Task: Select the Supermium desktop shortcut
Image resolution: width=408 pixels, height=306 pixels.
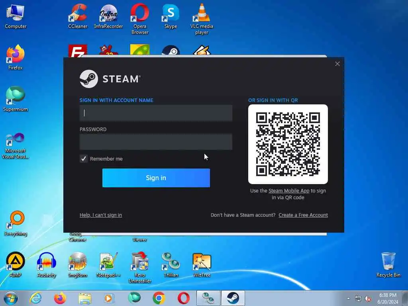Action: pos(16,99)
